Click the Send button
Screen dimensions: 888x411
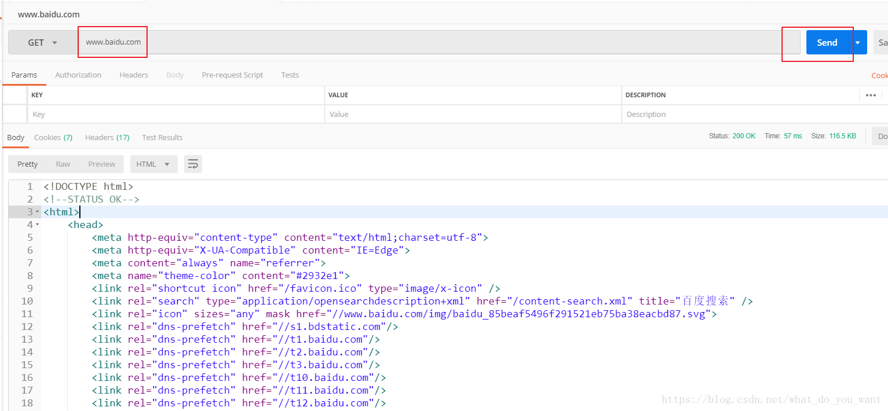click(x=827, y=42)
